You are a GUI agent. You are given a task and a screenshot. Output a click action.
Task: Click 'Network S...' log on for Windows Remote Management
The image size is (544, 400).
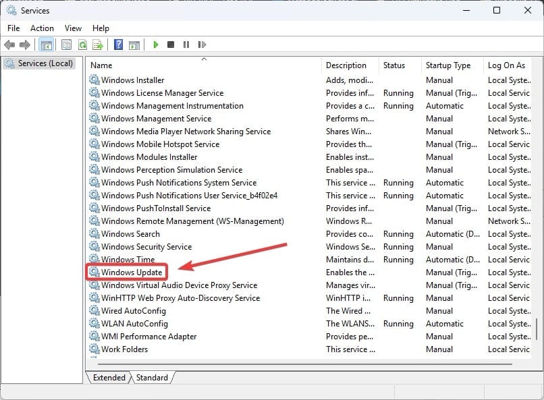(509, 221)
